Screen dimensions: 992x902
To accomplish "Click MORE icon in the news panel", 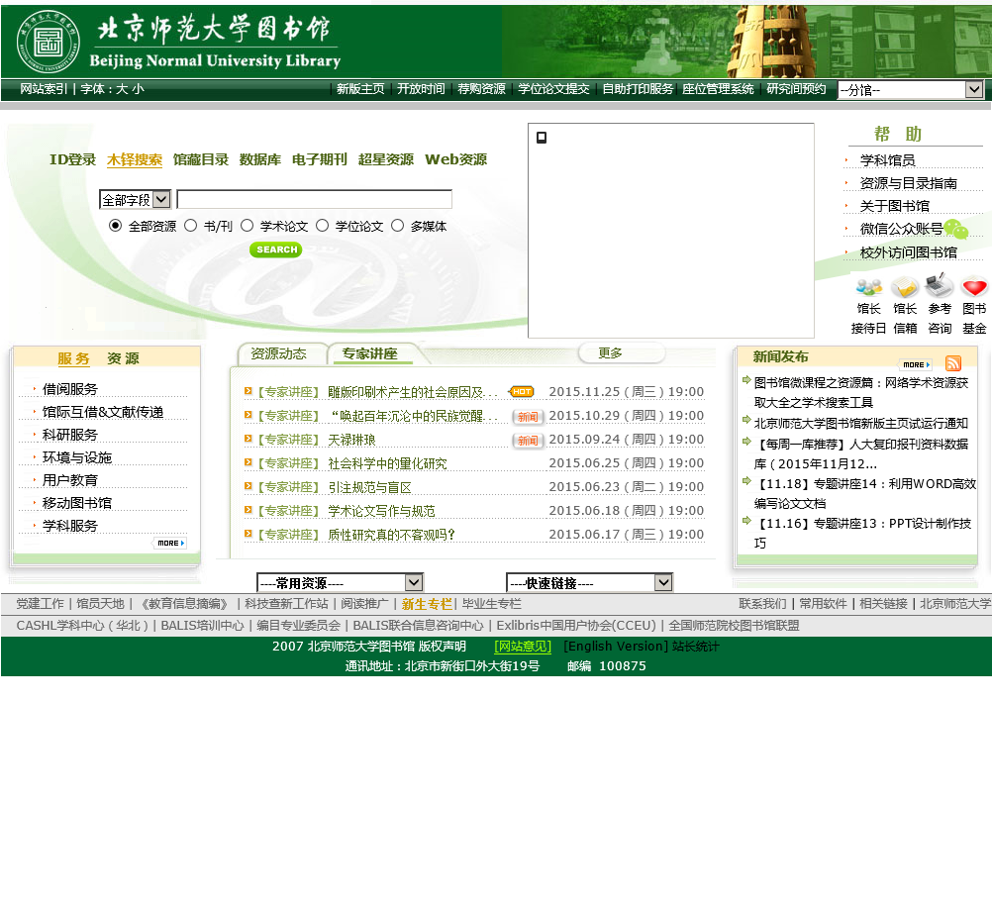I will (x=916, y=365).
